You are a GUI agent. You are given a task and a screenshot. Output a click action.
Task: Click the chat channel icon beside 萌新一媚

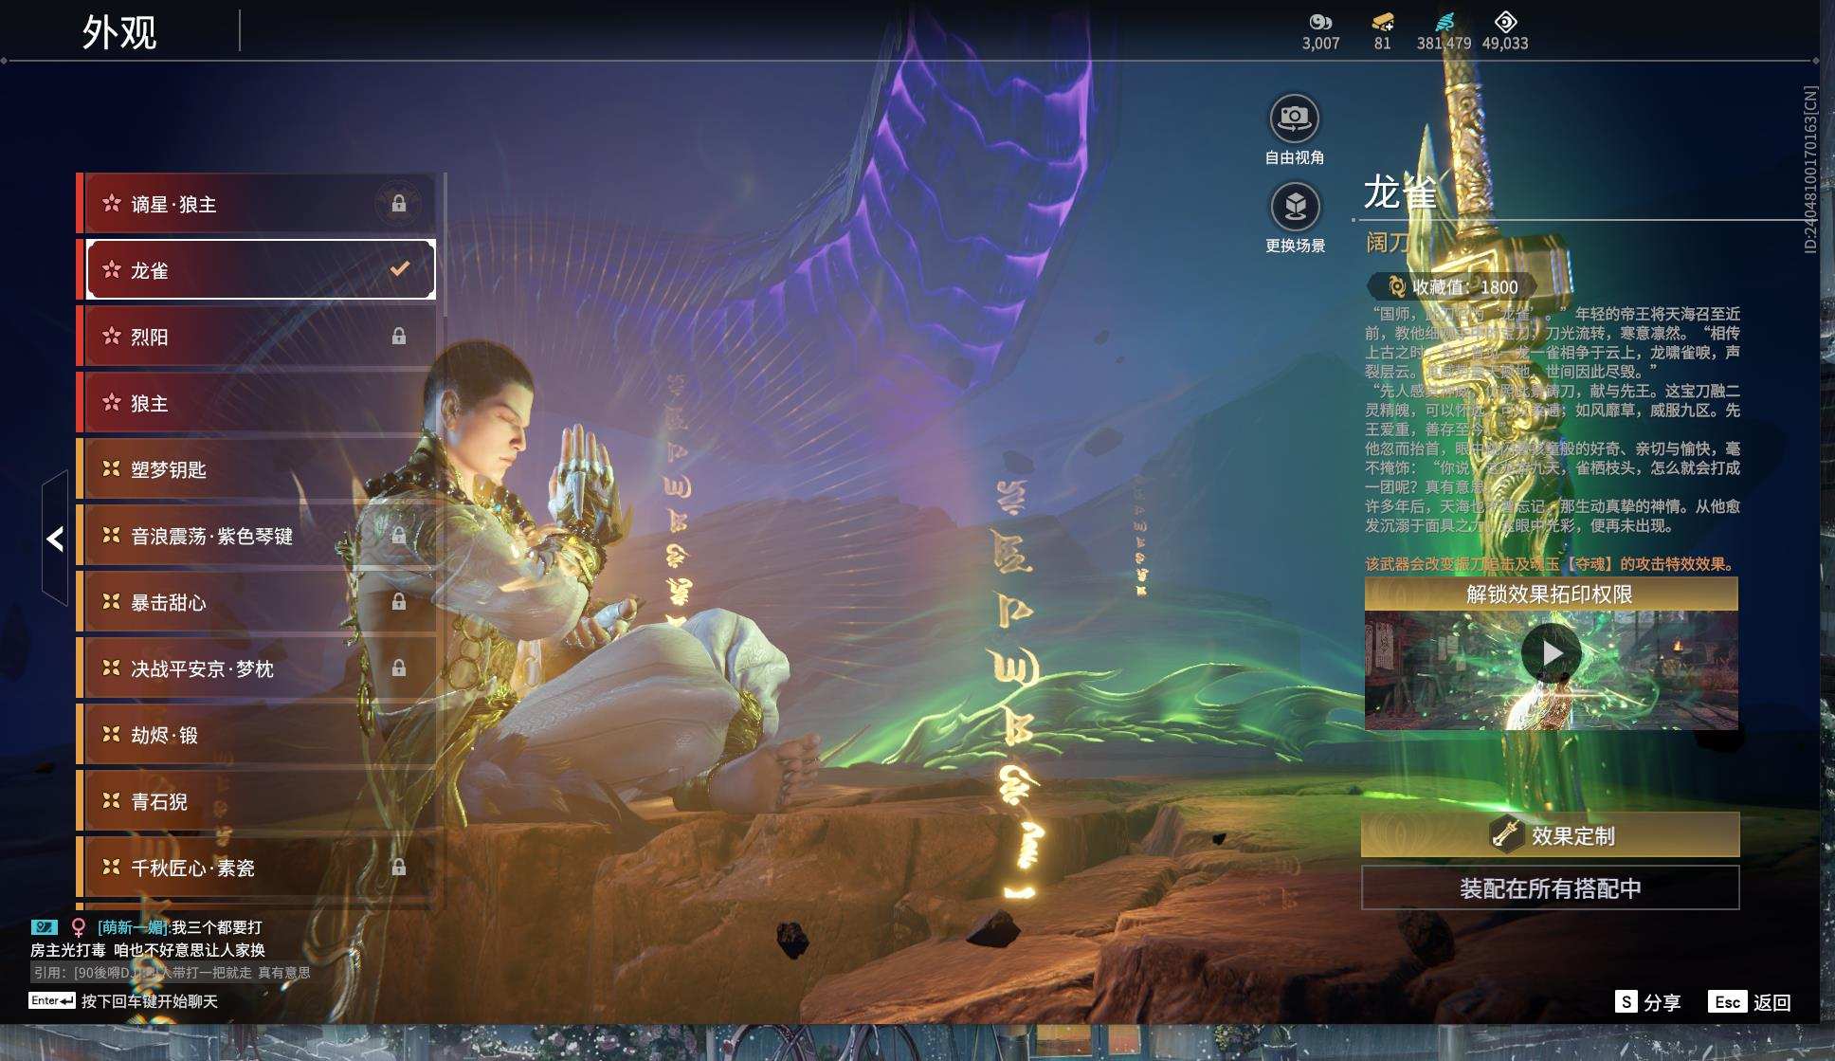tap(45, 927)
